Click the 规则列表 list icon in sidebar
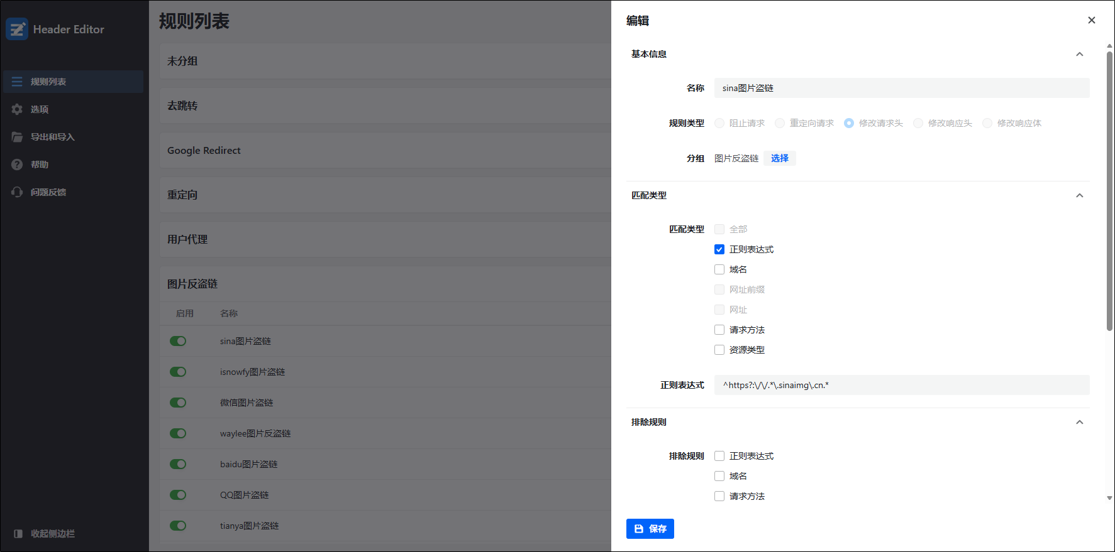The height and width of the screenshot is (552, 1115). point(17,82)
